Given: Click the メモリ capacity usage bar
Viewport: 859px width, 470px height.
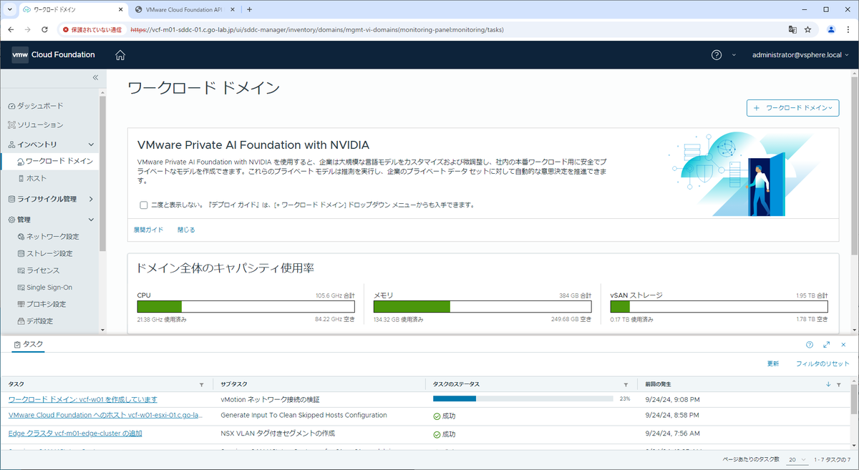Looking at the screenshot, I should [482, 307].
